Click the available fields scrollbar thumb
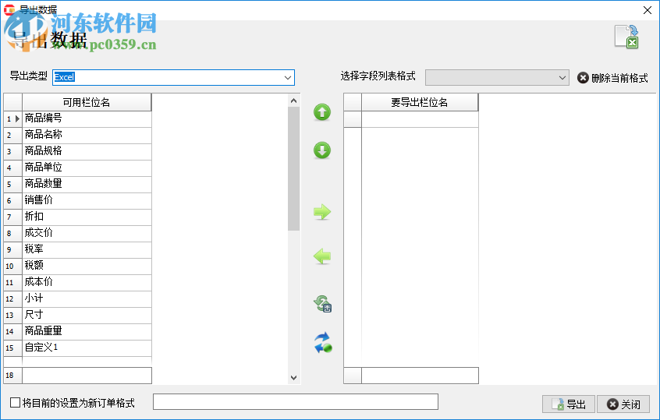The width and height of the screenshot is (660, 420). 294,168
